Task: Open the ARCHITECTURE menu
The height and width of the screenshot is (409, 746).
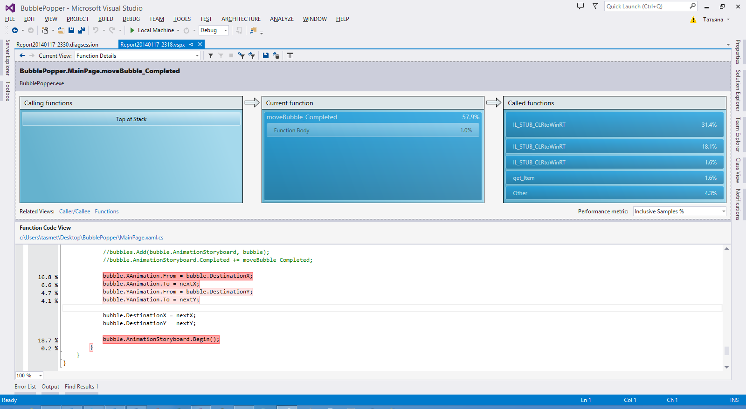Action: click(241, 19)
